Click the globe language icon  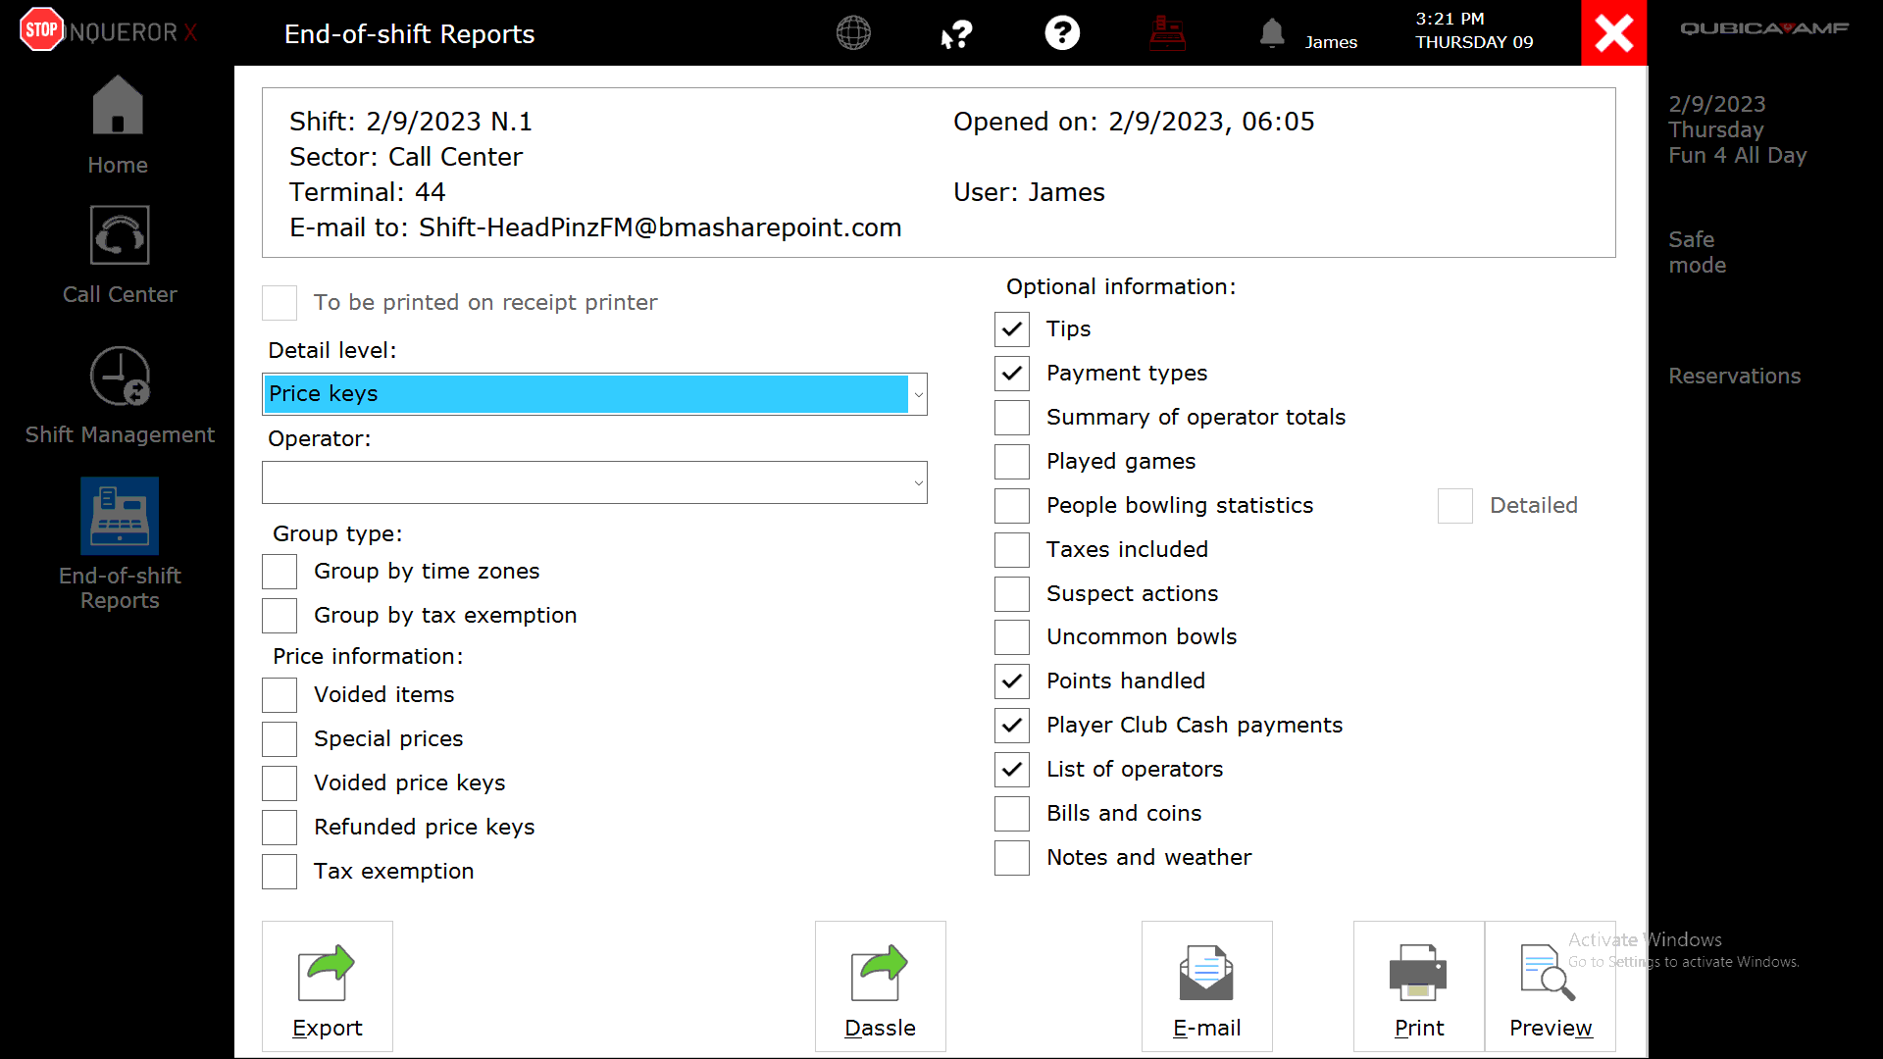click(853, 33)
